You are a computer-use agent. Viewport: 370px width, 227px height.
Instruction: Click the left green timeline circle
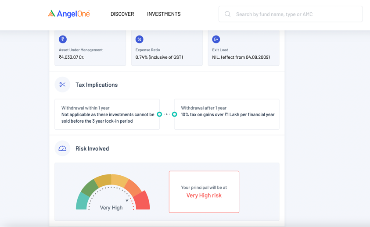point(159,114)
